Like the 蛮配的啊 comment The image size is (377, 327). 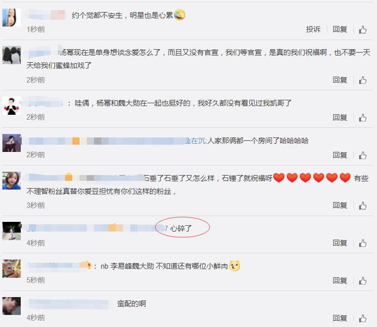click(x=363, y=318)
